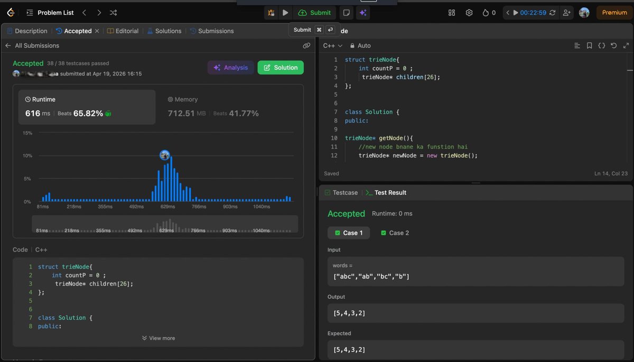Select the Memory stats card

pyautogui.click(x=228, y=107)
